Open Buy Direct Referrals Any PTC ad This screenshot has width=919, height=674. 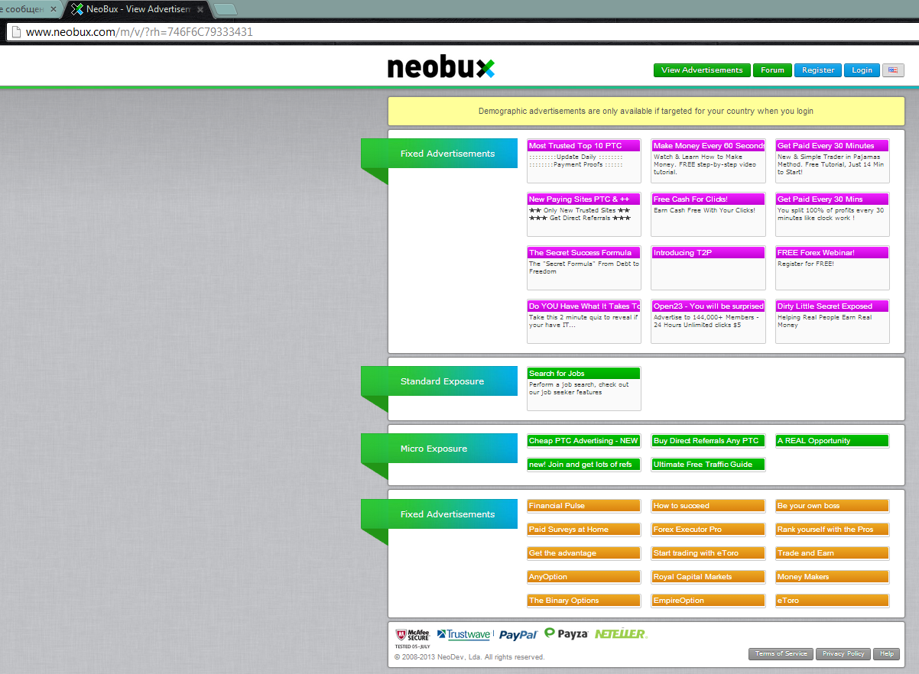(x=708, y=441)
